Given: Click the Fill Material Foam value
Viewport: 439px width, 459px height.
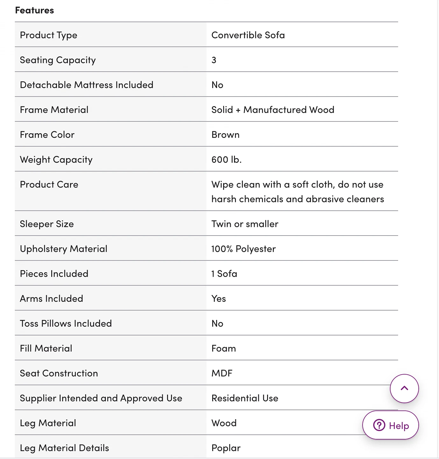Looking at the screenshot, I should [223, 348].
